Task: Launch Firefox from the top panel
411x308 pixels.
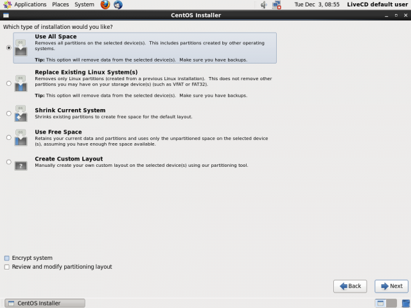Action: point(105,4)
